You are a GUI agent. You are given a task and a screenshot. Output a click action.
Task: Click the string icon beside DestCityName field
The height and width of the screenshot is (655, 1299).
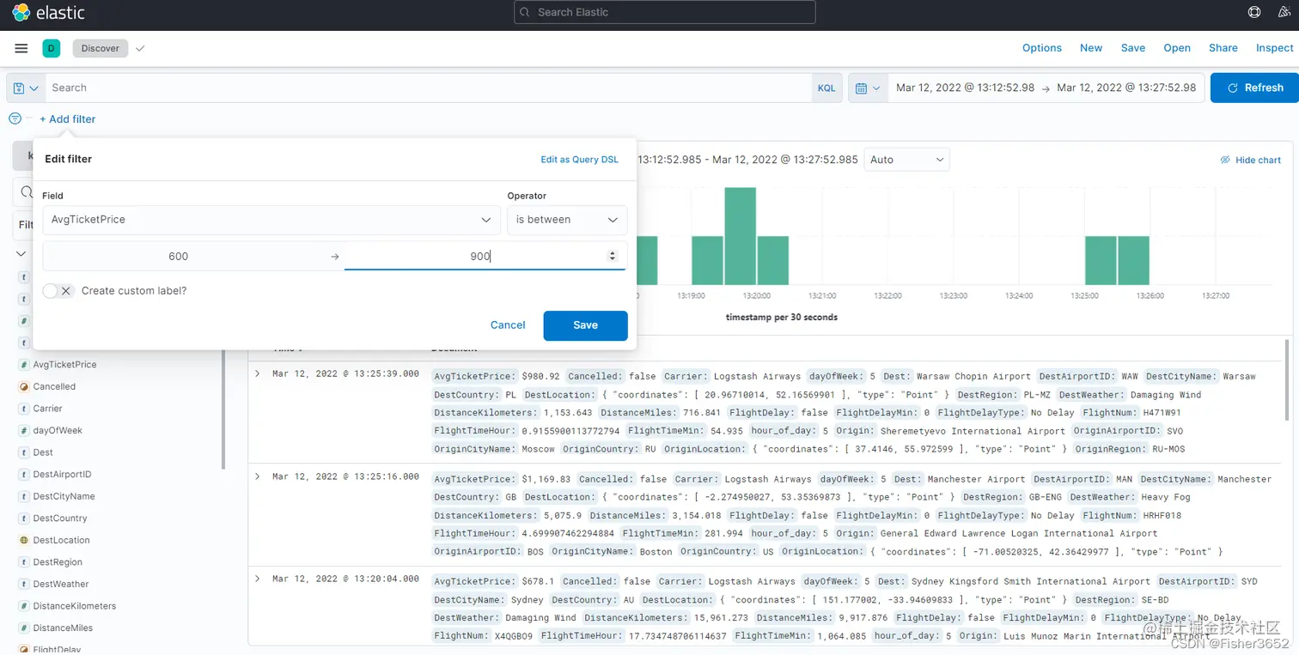point(24,496)
